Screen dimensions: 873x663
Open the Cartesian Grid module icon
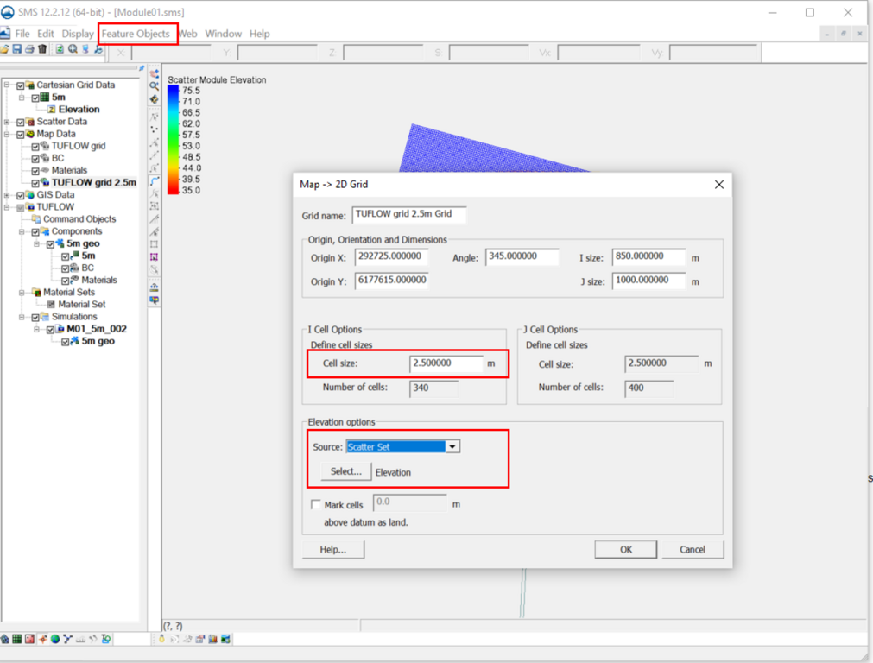(16, 640)
